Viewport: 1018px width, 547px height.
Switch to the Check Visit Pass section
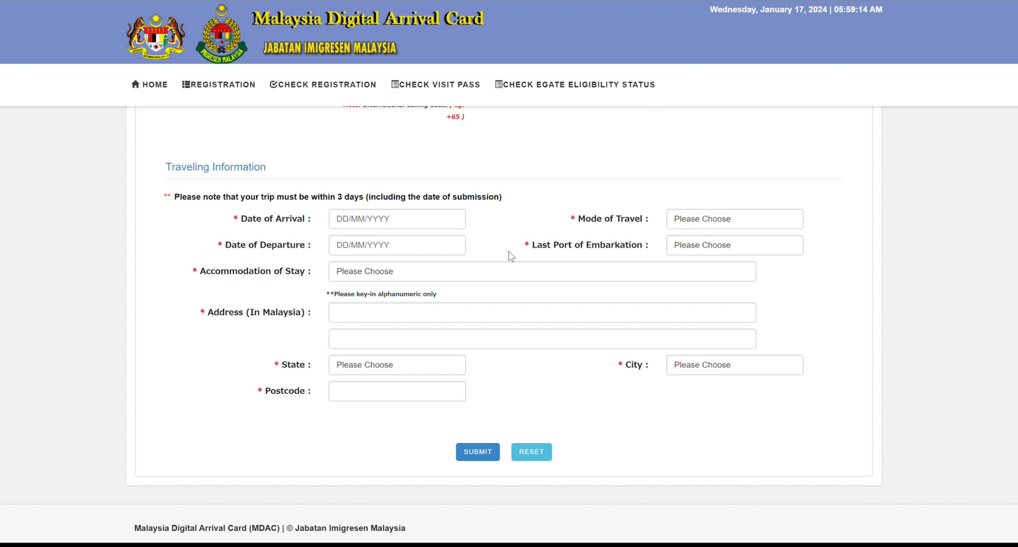(x=435, y=84)
